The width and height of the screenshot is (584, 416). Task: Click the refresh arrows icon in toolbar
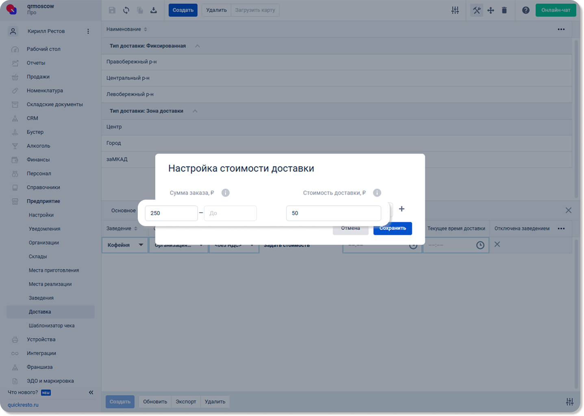[x=126, y=10]
